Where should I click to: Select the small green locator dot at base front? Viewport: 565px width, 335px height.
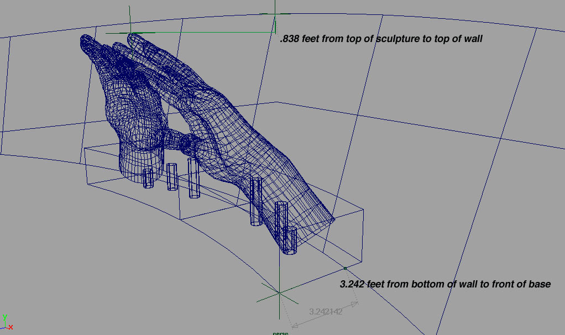coord(345,268)
